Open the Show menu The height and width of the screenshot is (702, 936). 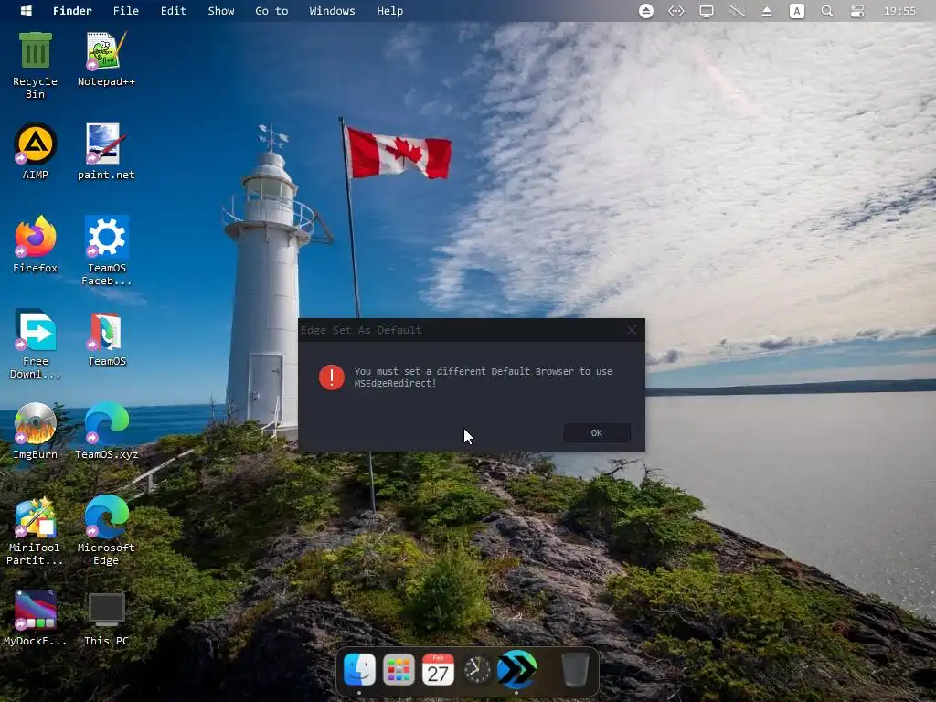point(221,11)
